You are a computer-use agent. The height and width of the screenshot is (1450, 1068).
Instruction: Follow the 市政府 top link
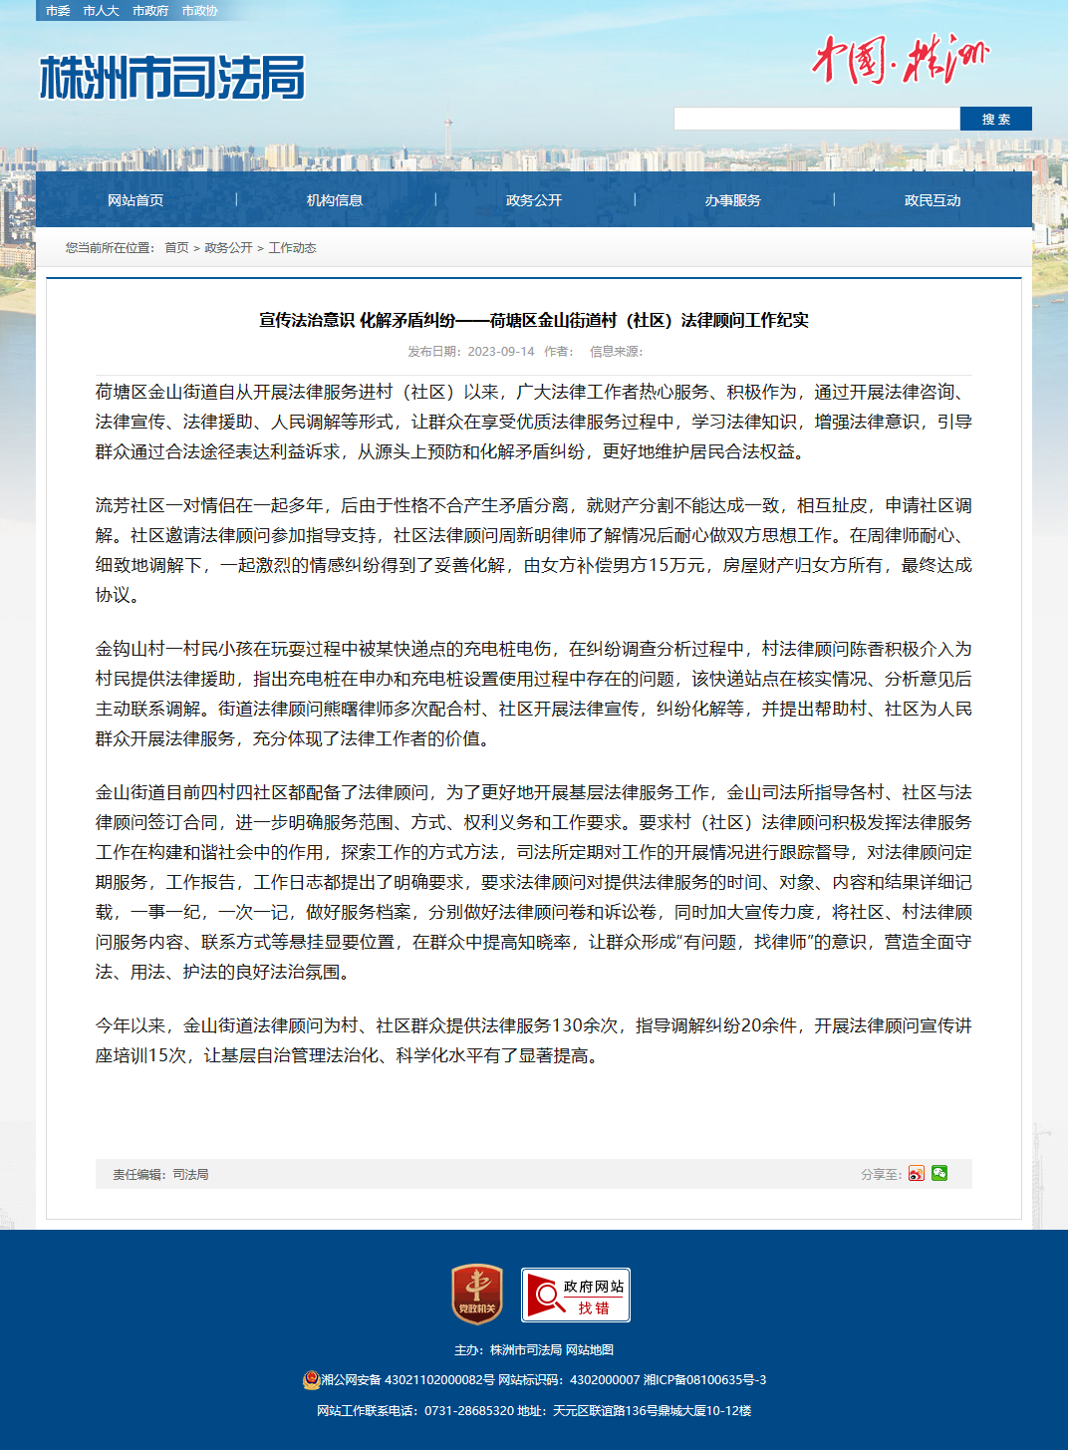click(x=150, y=11)
